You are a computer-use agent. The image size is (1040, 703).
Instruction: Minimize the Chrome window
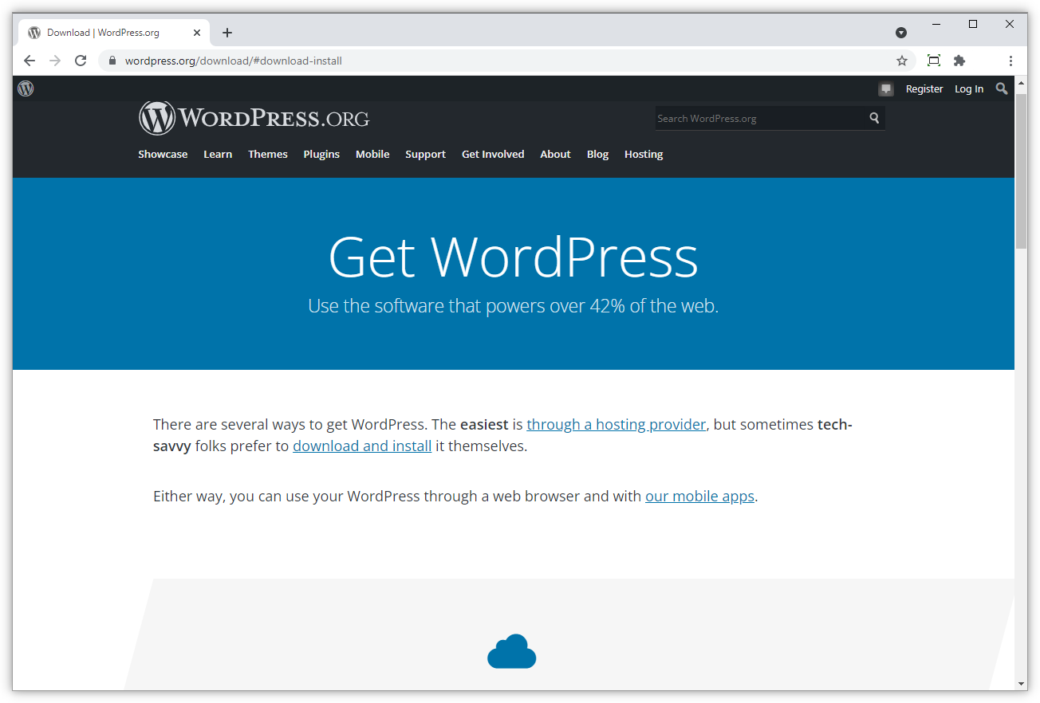936,24
